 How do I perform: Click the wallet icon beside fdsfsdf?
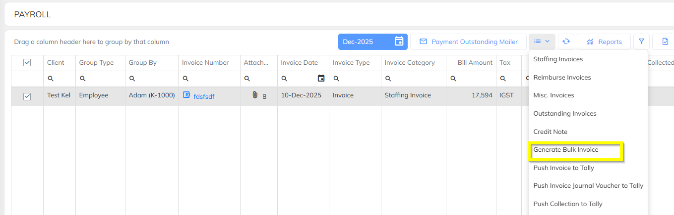[x=186, y=95]
